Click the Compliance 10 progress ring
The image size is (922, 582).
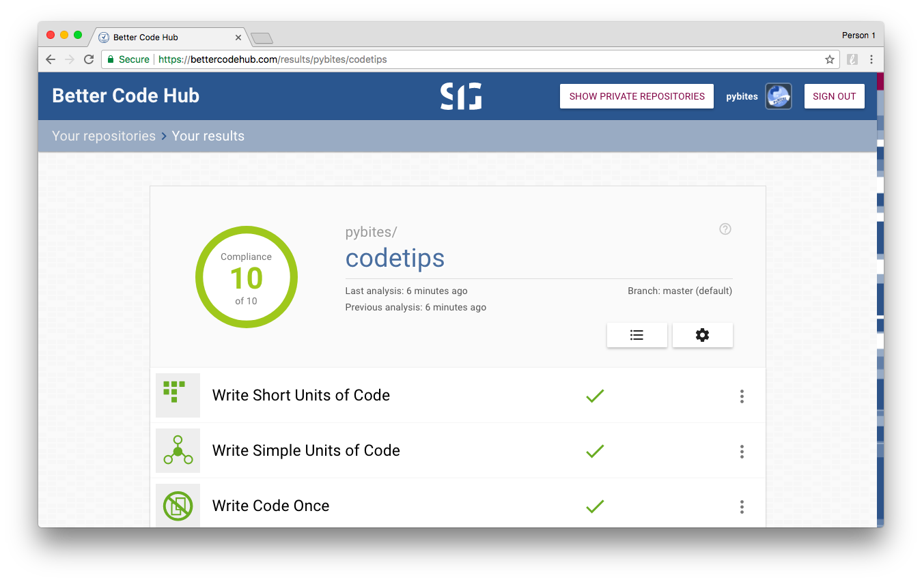pyautogui.click(x=247, y=276)
